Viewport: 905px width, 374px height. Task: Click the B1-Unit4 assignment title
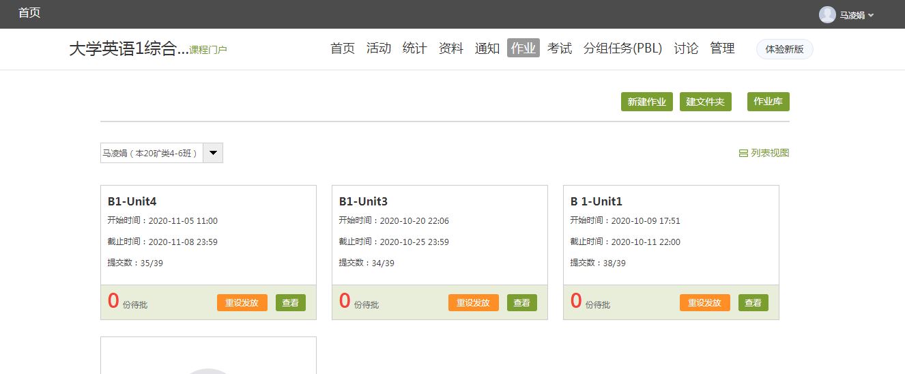point(132,201)
